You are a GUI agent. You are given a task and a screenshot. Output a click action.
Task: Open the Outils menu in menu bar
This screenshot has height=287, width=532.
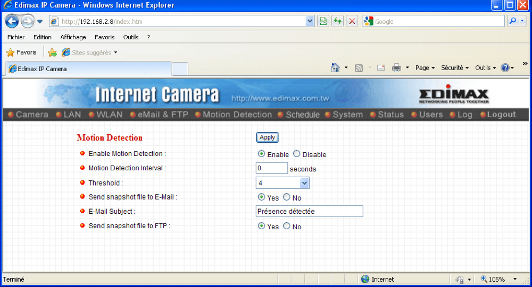(131, 37)
